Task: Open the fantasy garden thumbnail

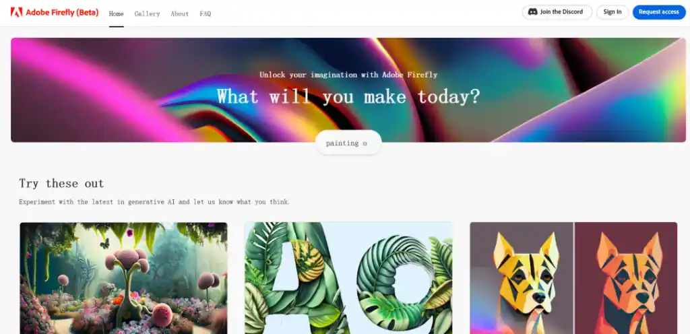Action: coord(124,277)
